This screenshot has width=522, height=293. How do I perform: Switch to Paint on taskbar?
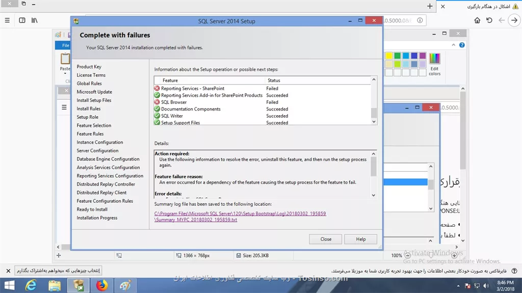pyautogui.click(x=125, y=286)
